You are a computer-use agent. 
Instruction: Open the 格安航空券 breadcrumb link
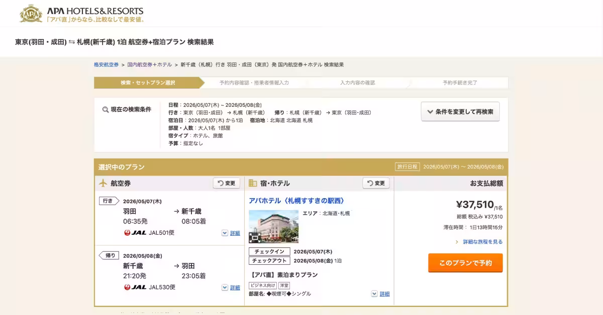point(106,65)
